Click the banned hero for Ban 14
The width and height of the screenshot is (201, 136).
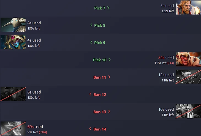tap(13, 129)
